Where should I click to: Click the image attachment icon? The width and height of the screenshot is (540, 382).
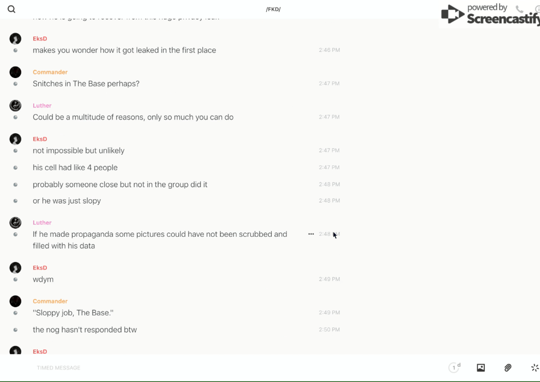481,368
